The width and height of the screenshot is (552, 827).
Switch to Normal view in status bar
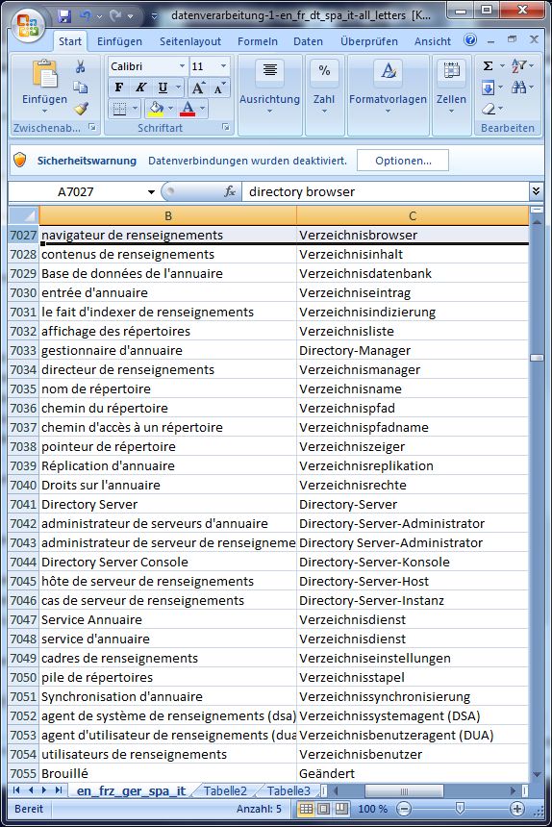[306, 809]
